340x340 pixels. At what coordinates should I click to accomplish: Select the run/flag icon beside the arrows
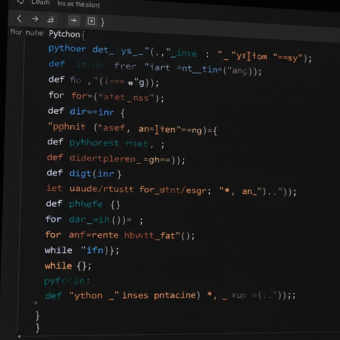point(51,20)
